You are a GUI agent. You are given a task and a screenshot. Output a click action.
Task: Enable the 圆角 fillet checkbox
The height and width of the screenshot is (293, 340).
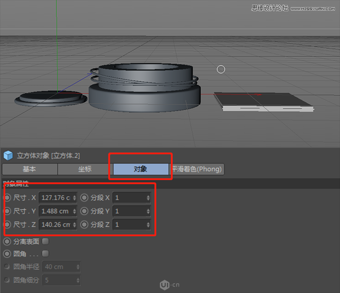(45, 253)
